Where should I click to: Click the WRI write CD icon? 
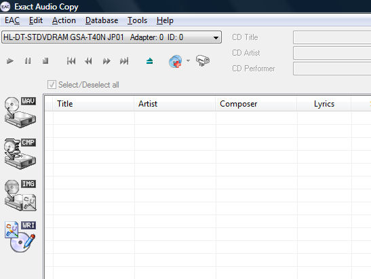tap(20, 237)
